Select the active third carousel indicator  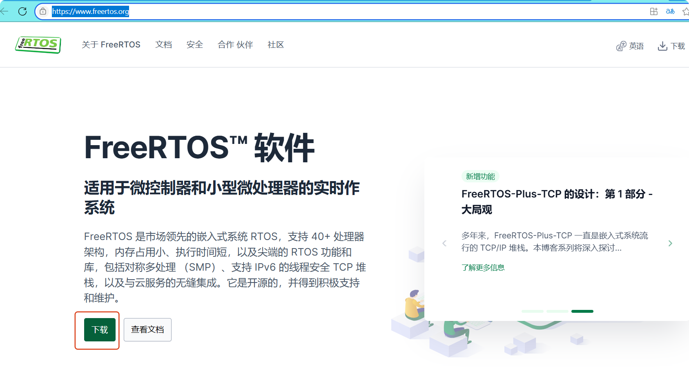(582, 311)
